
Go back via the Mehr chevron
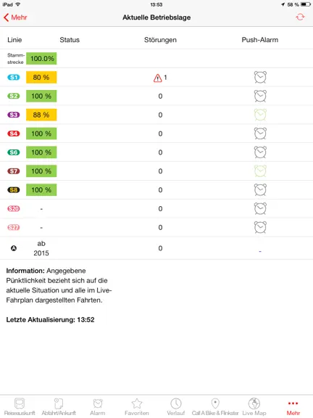(x=15, y=17)
